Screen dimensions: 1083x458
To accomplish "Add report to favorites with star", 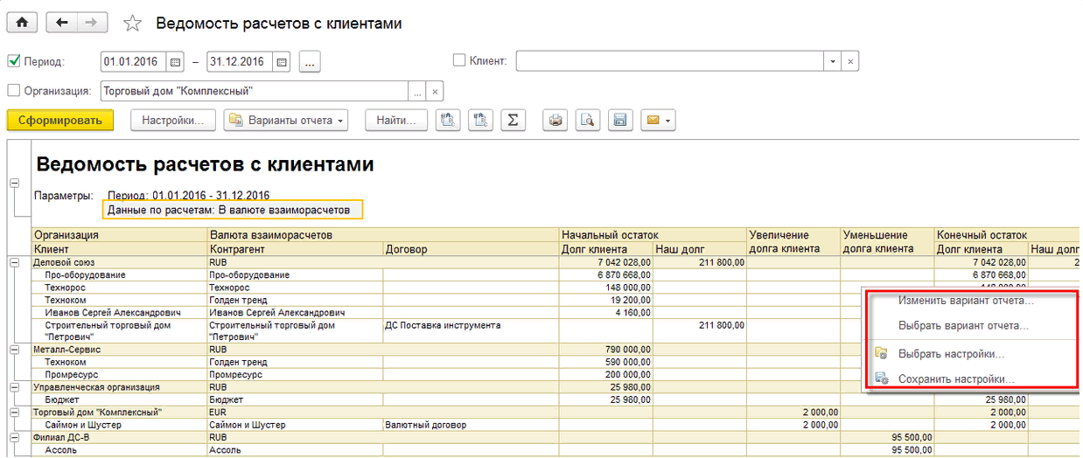I will pos(132,24).
